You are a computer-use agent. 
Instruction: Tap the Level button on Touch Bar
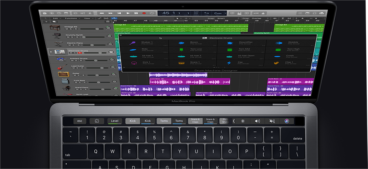point(114,121)
